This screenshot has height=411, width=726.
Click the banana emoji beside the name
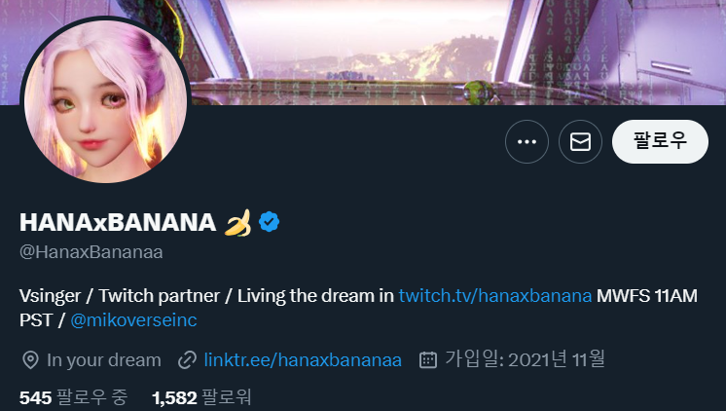click(x=237, y=222)
